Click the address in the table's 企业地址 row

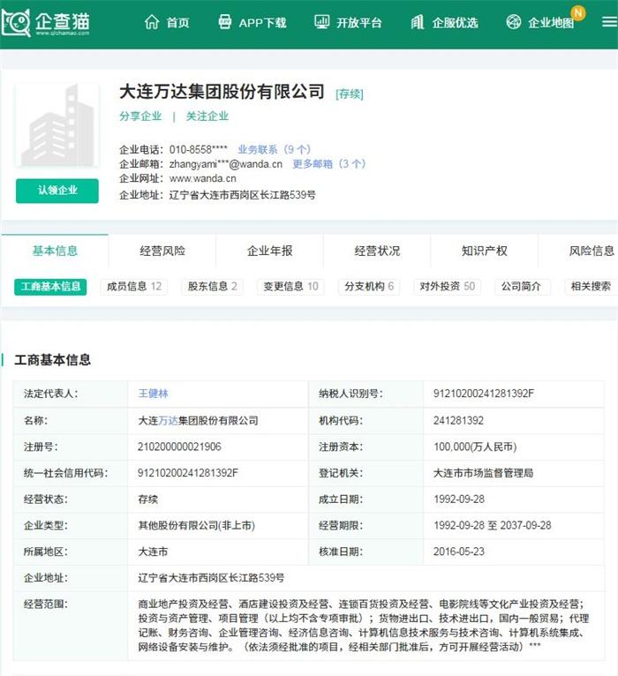pos(211,578)
